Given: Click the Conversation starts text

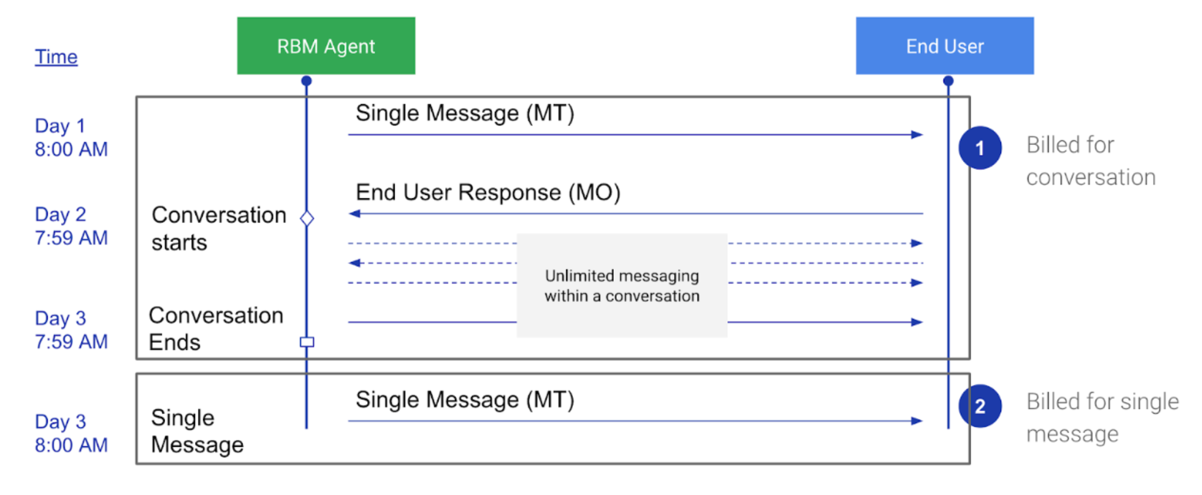Looking at the screenshot, I should click(218, 229).
